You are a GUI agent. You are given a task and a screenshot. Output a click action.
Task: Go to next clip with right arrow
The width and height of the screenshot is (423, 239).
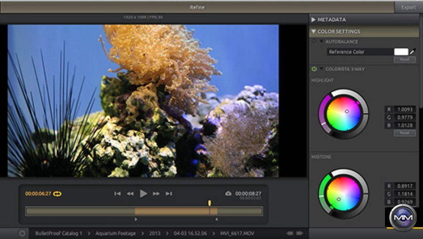299,233
